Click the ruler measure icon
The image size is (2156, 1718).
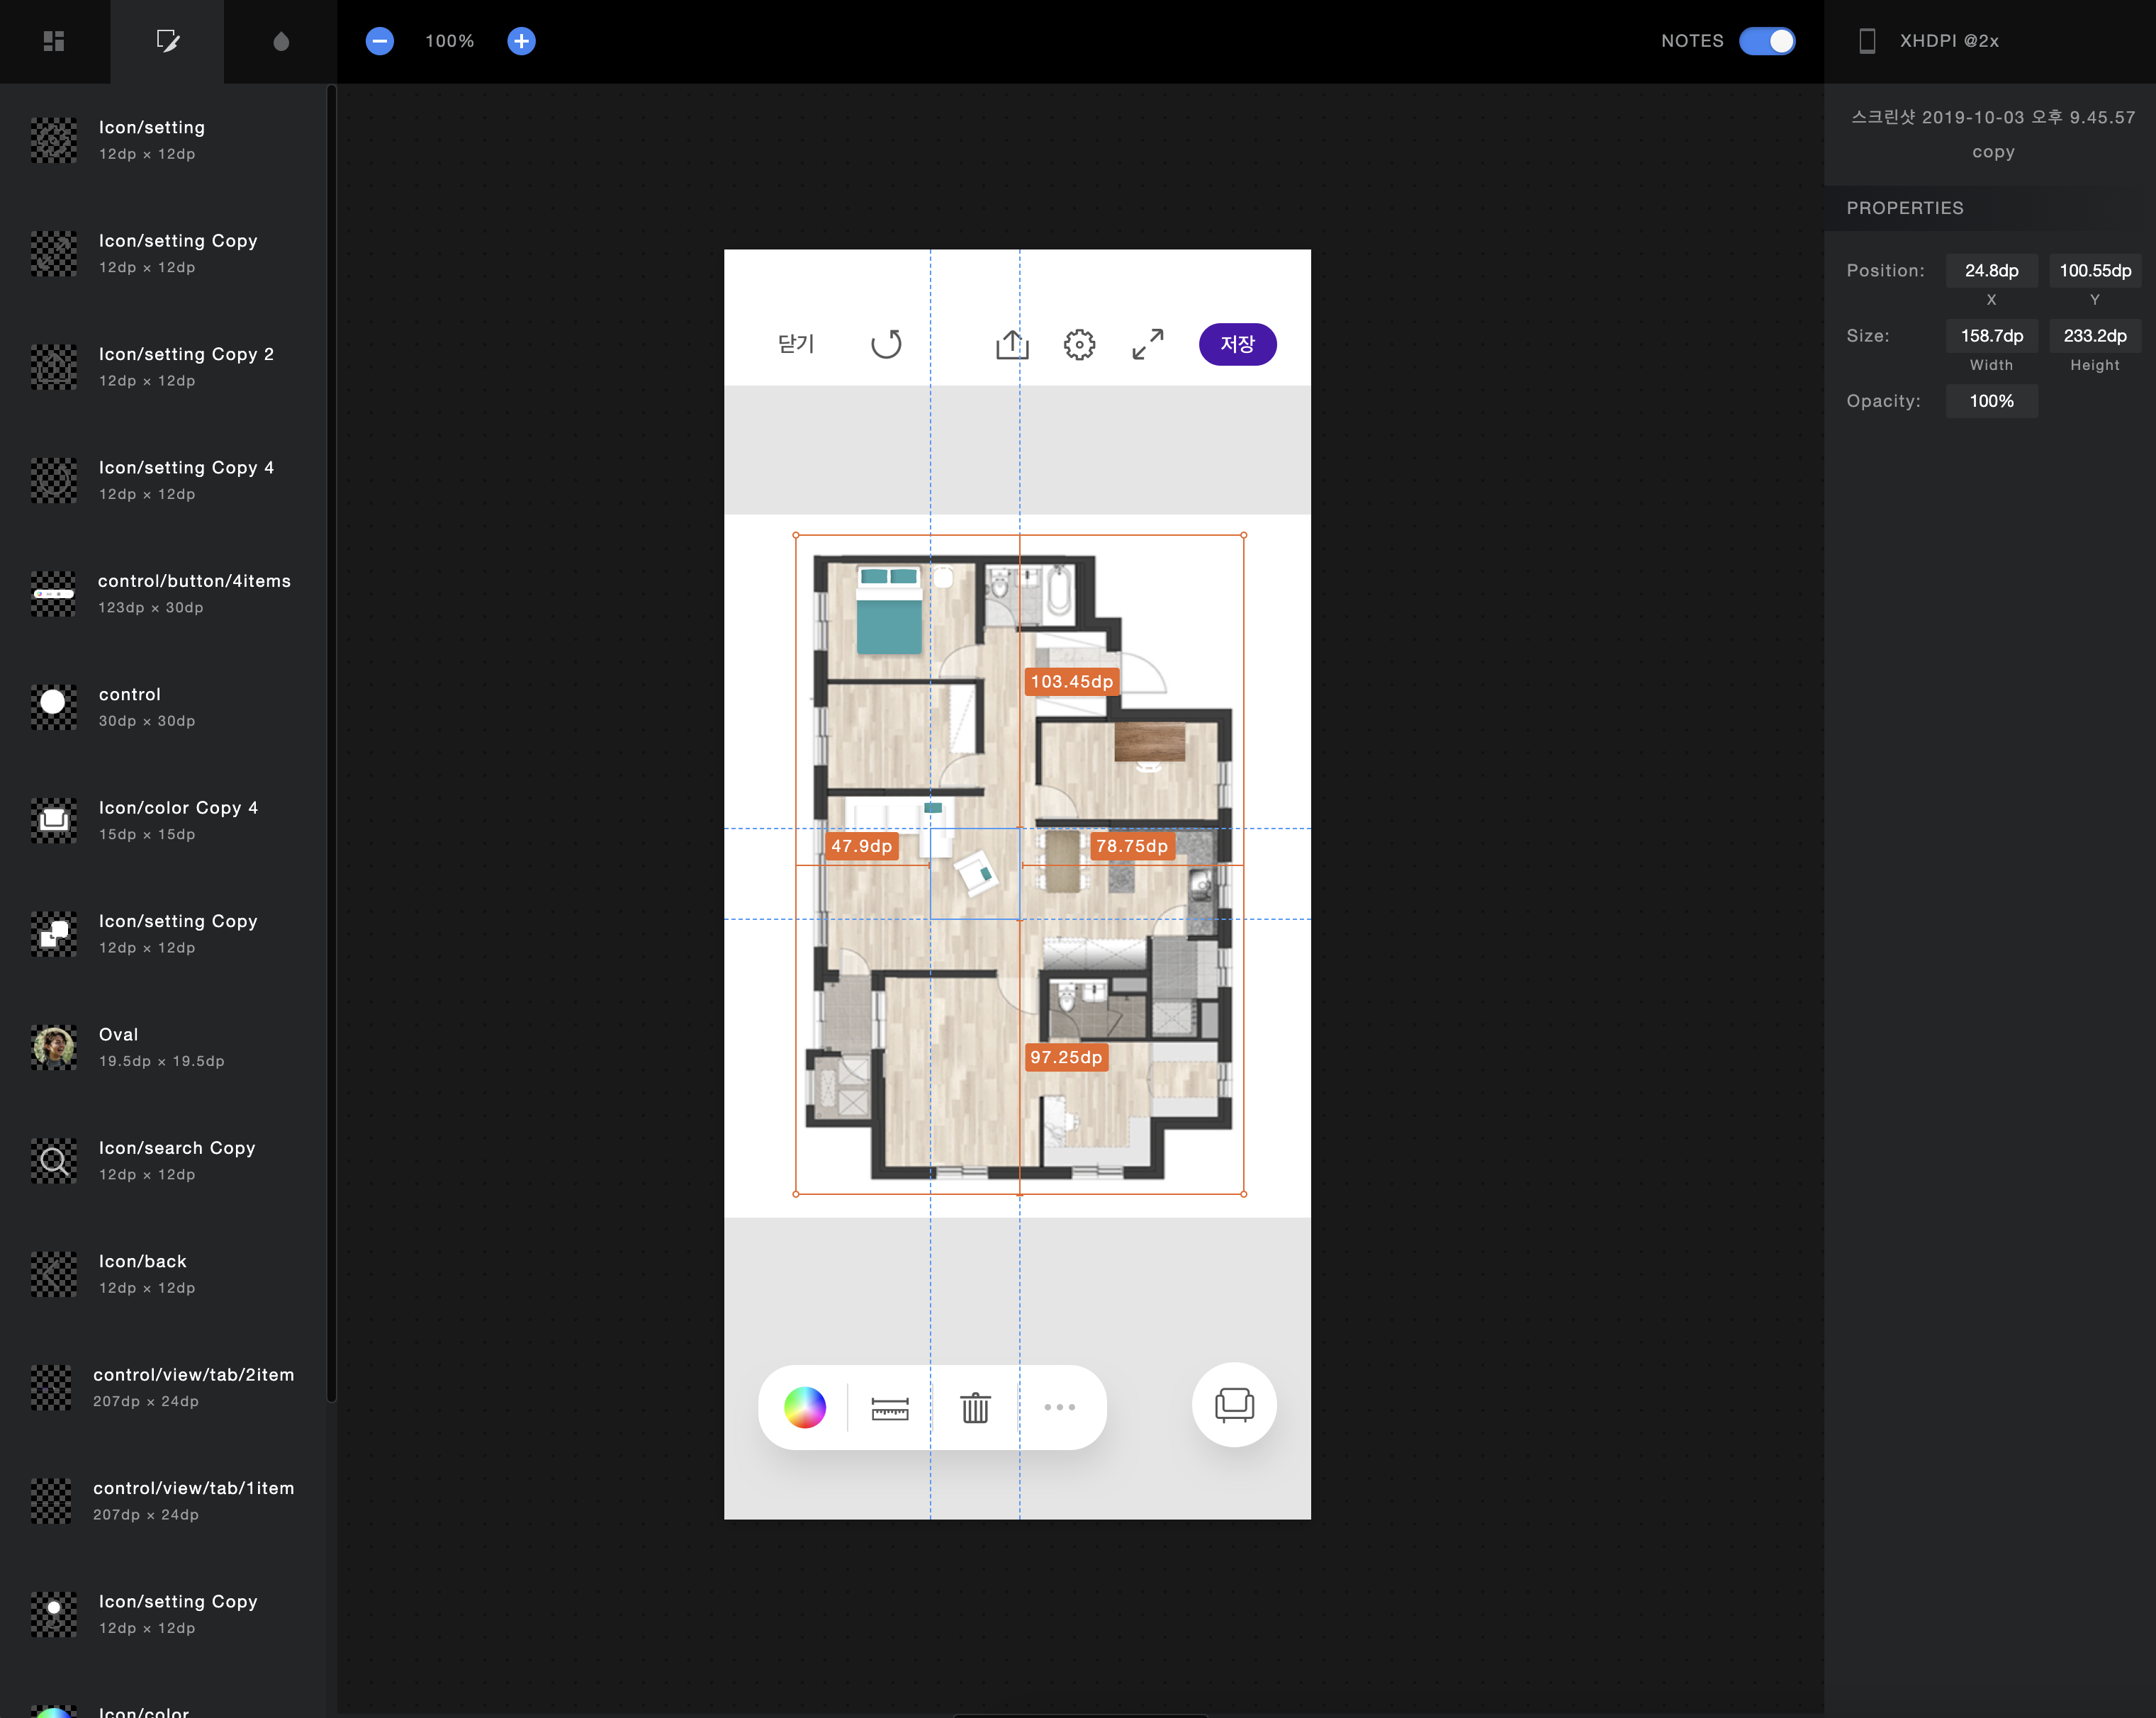click(x=889, y=1407)
